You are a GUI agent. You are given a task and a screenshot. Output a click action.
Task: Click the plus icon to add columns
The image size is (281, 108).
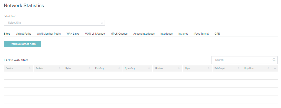275,68
